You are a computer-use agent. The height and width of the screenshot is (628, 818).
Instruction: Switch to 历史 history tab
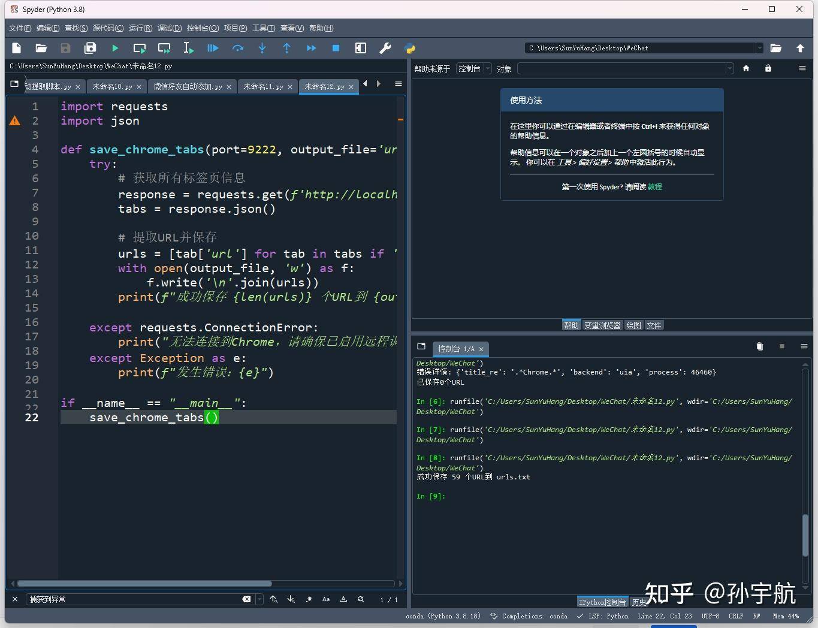coord(639,602)
